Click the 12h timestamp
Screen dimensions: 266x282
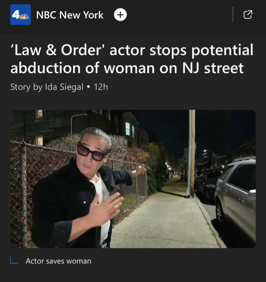[101, 87]
